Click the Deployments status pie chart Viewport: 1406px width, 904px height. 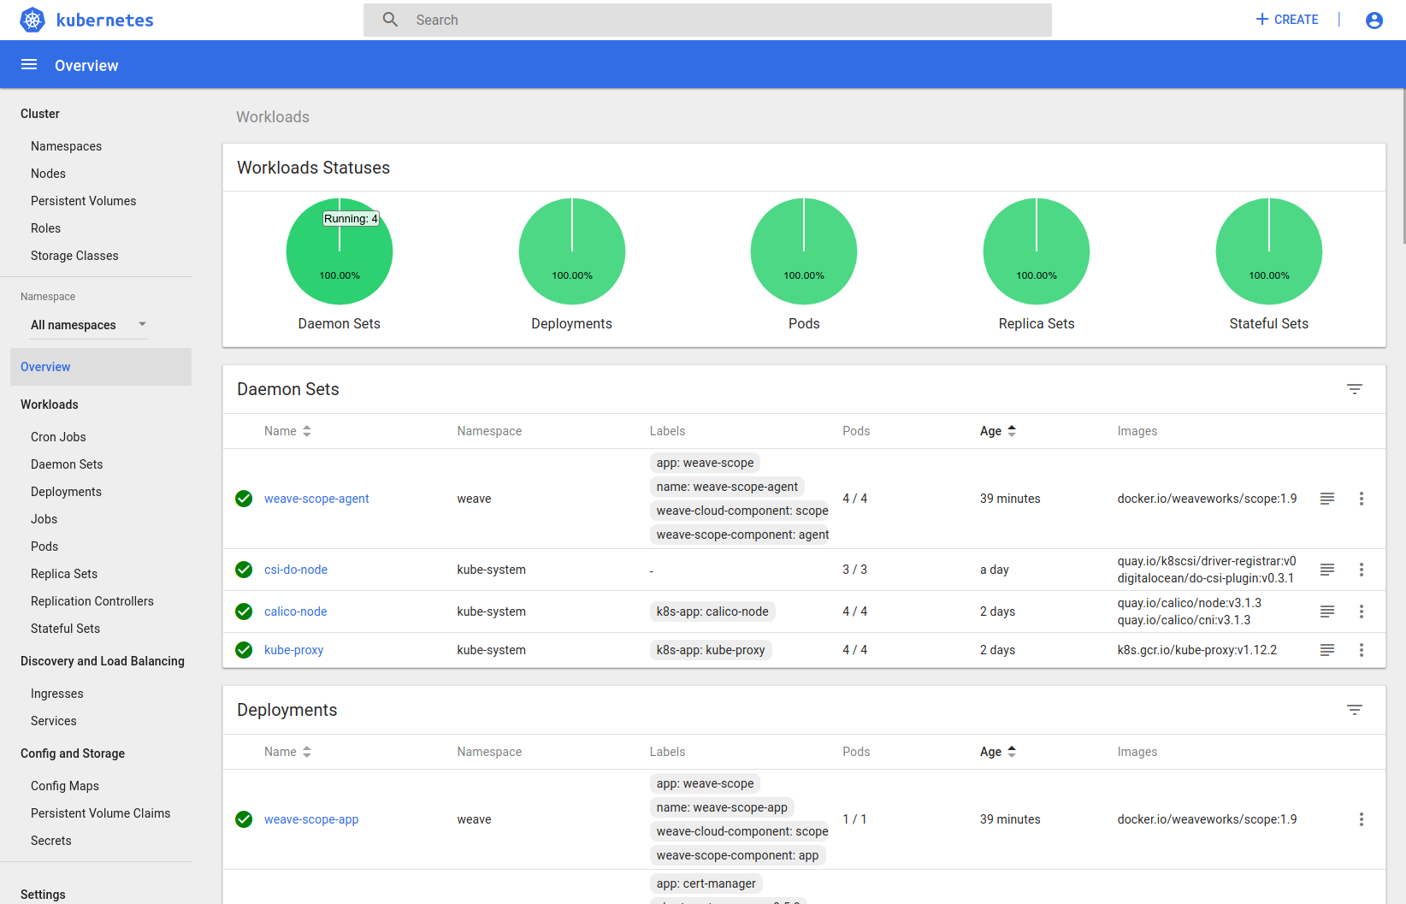click(x=572, y=251)
